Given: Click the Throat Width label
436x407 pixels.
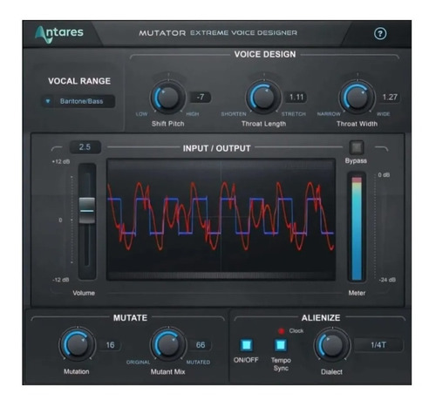Looking at the screenshot, I should (x=357, y=124).
